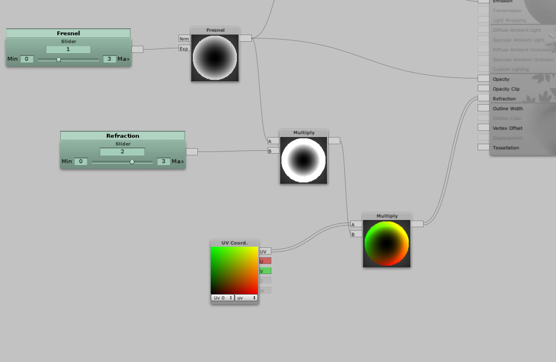Click the Opacity Clip input connector
556x362 pixels.
484,88
